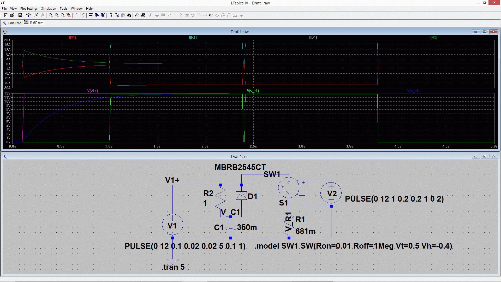Click the V2 voltage source symbol
Viewport: 501px width, 282px height.
point(331,193)
